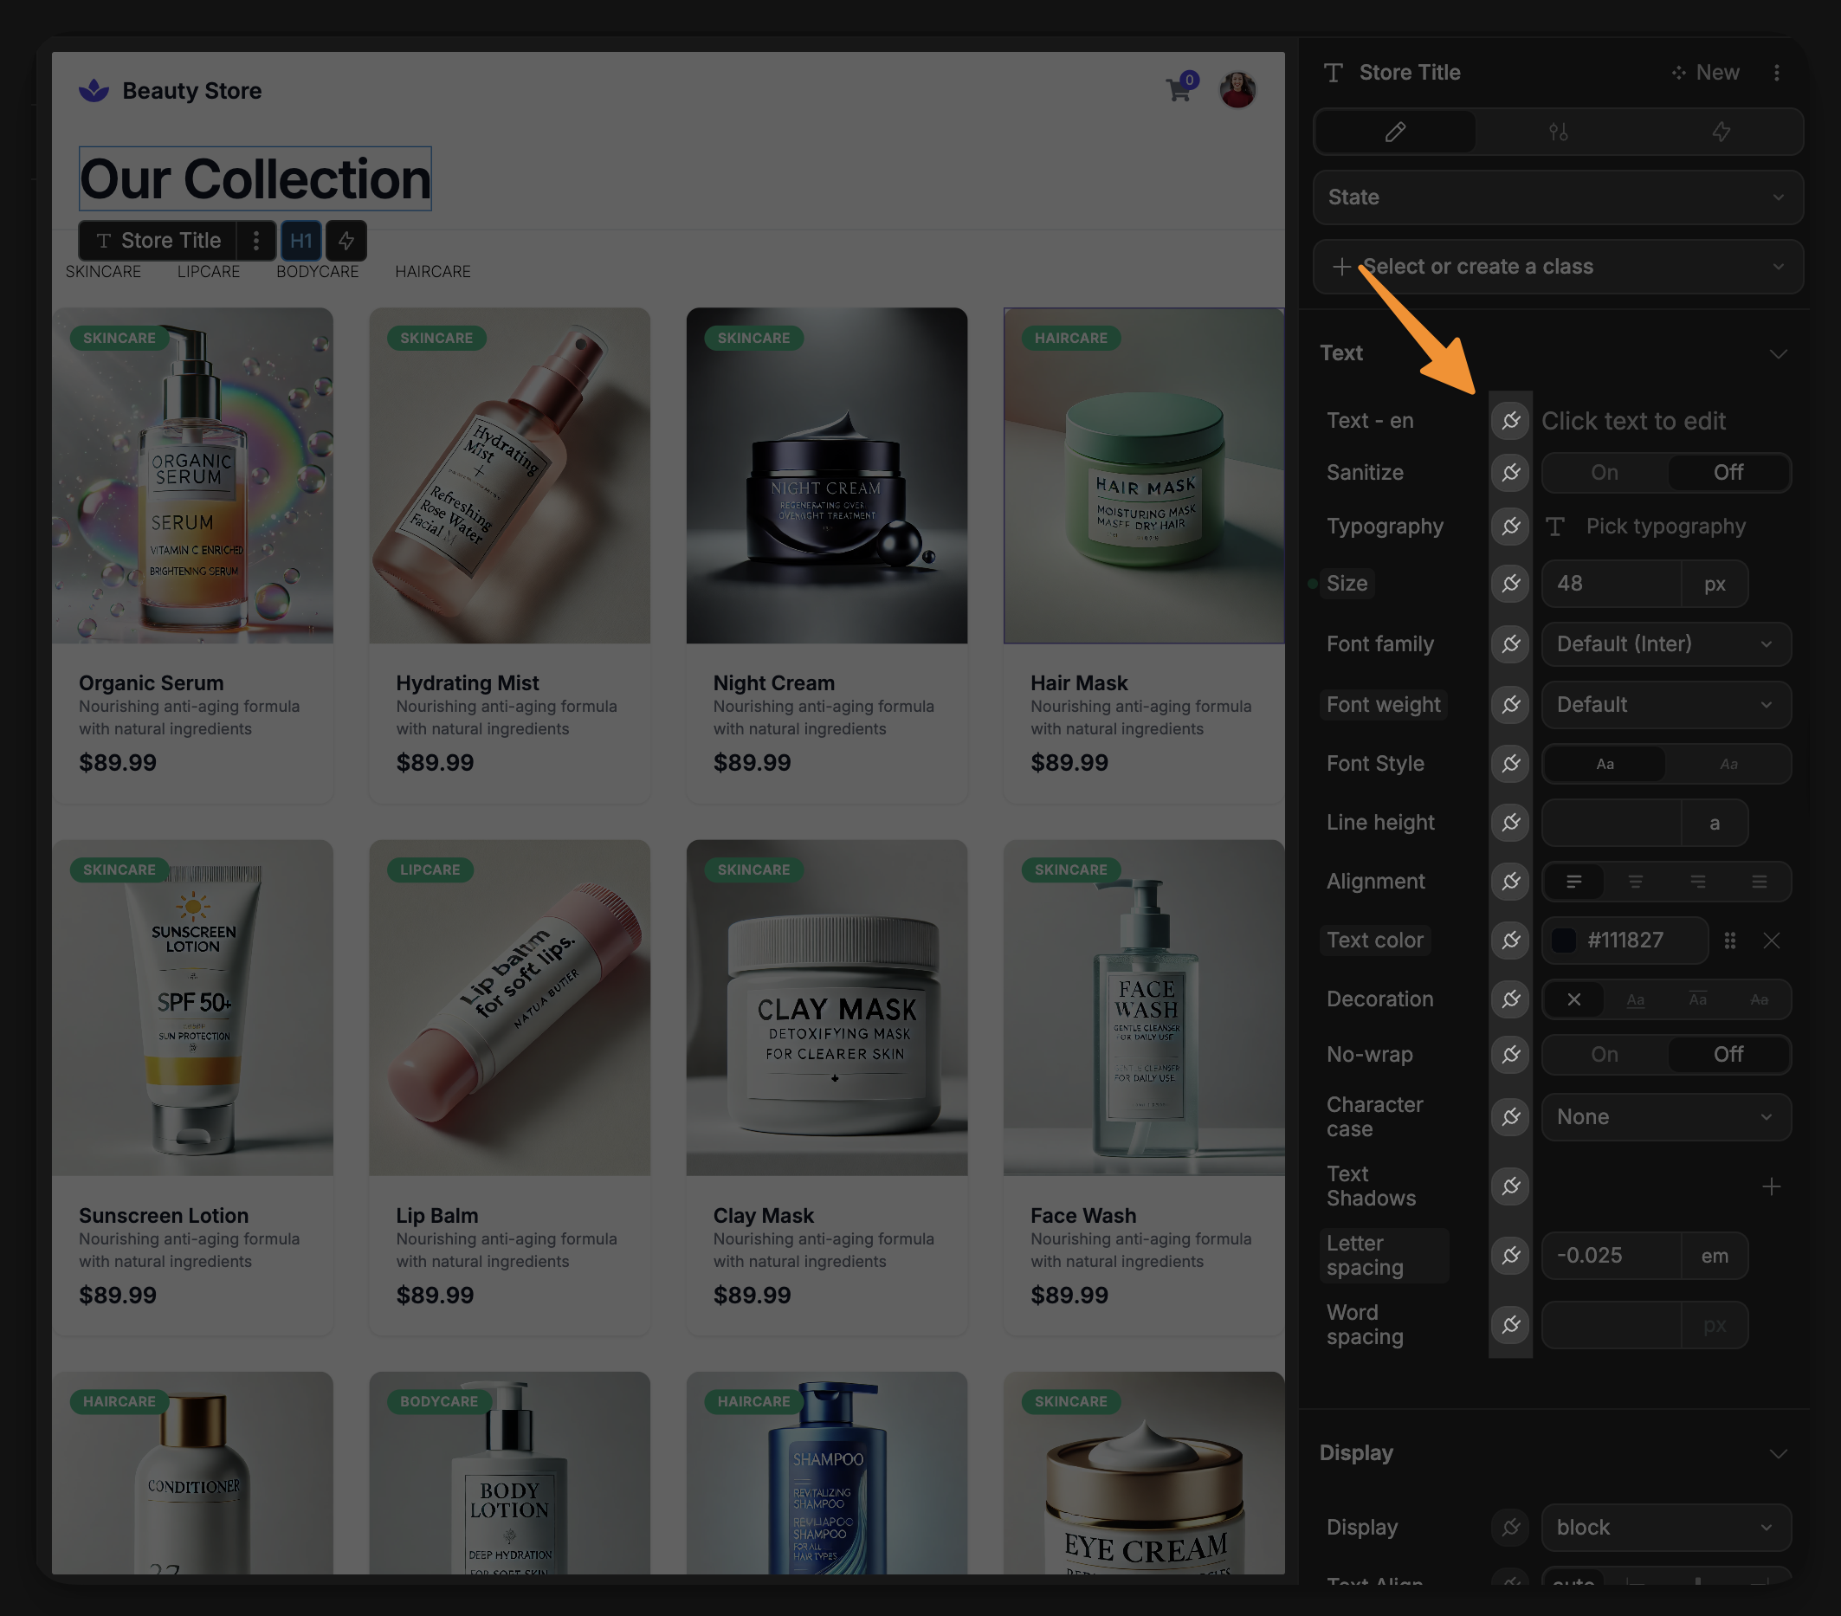
Task: Select center text alignment icon
Action: [1636, 882]
